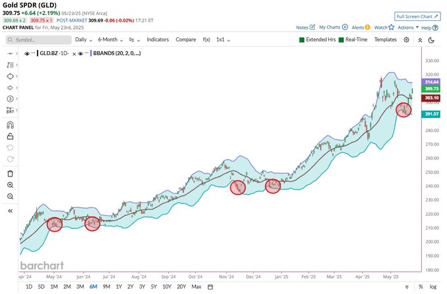Screen dimensions: 447x294
Task: Remove the GLD.BZ series with X
Action: click(x=74, y=54)
